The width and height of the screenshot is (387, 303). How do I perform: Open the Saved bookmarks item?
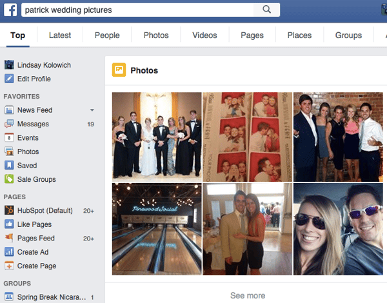click(x=27, y=166)
